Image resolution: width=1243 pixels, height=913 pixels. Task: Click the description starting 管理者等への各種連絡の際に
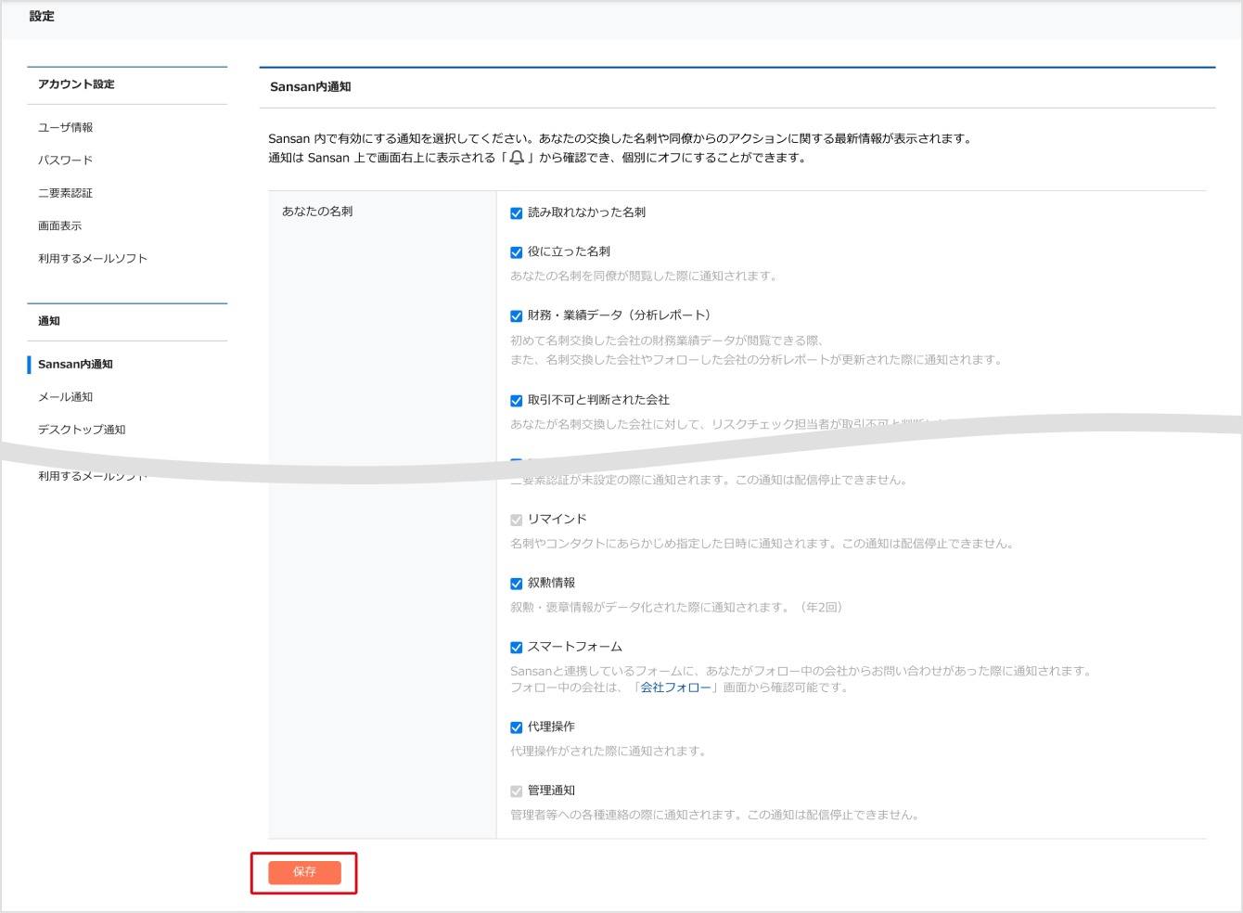pyautogui.click(x=715, y=815)
